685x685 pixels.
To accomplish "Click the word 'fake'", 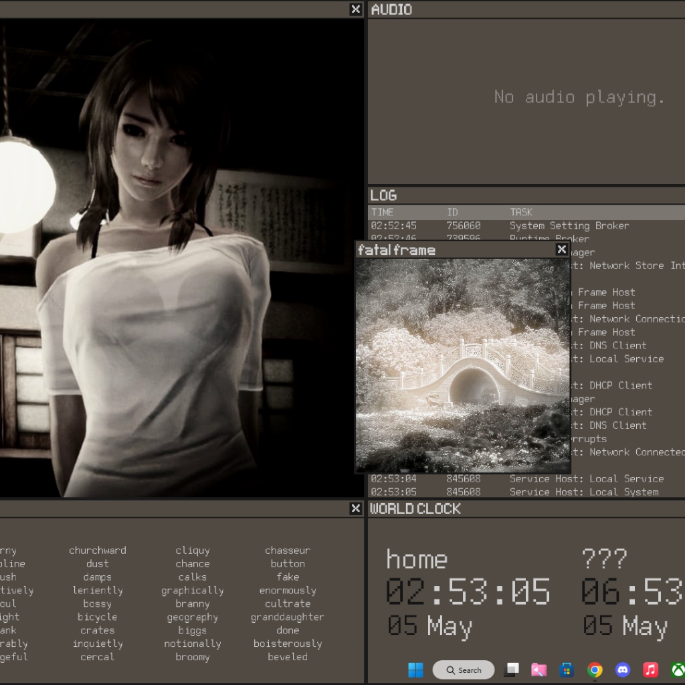I will (288, 577).
